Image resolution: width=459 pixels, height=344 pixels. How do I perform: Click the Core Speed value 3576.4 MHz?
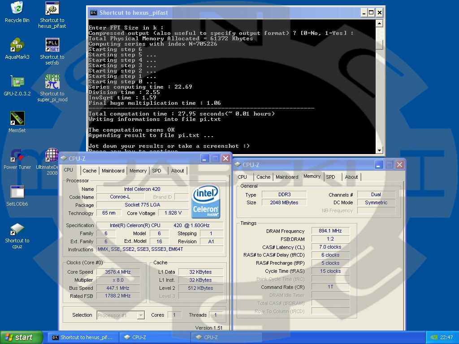coord(118,272)
